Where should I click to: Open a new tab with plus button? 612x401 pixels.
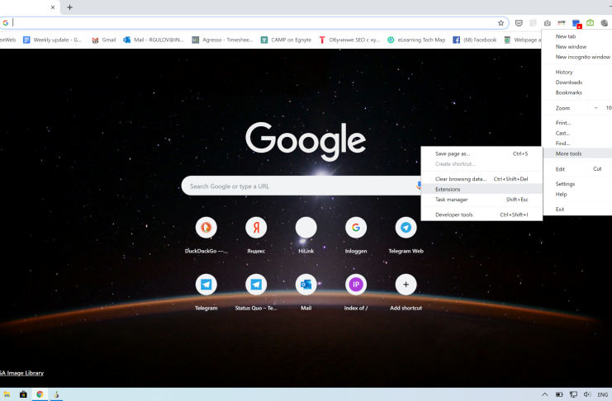pyautogui.click(x=69, y=7)
